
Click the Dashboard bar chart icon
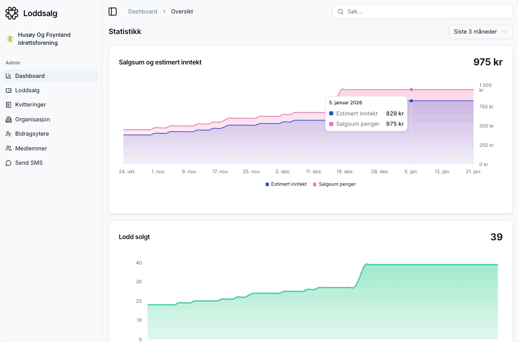click(8, 76)
